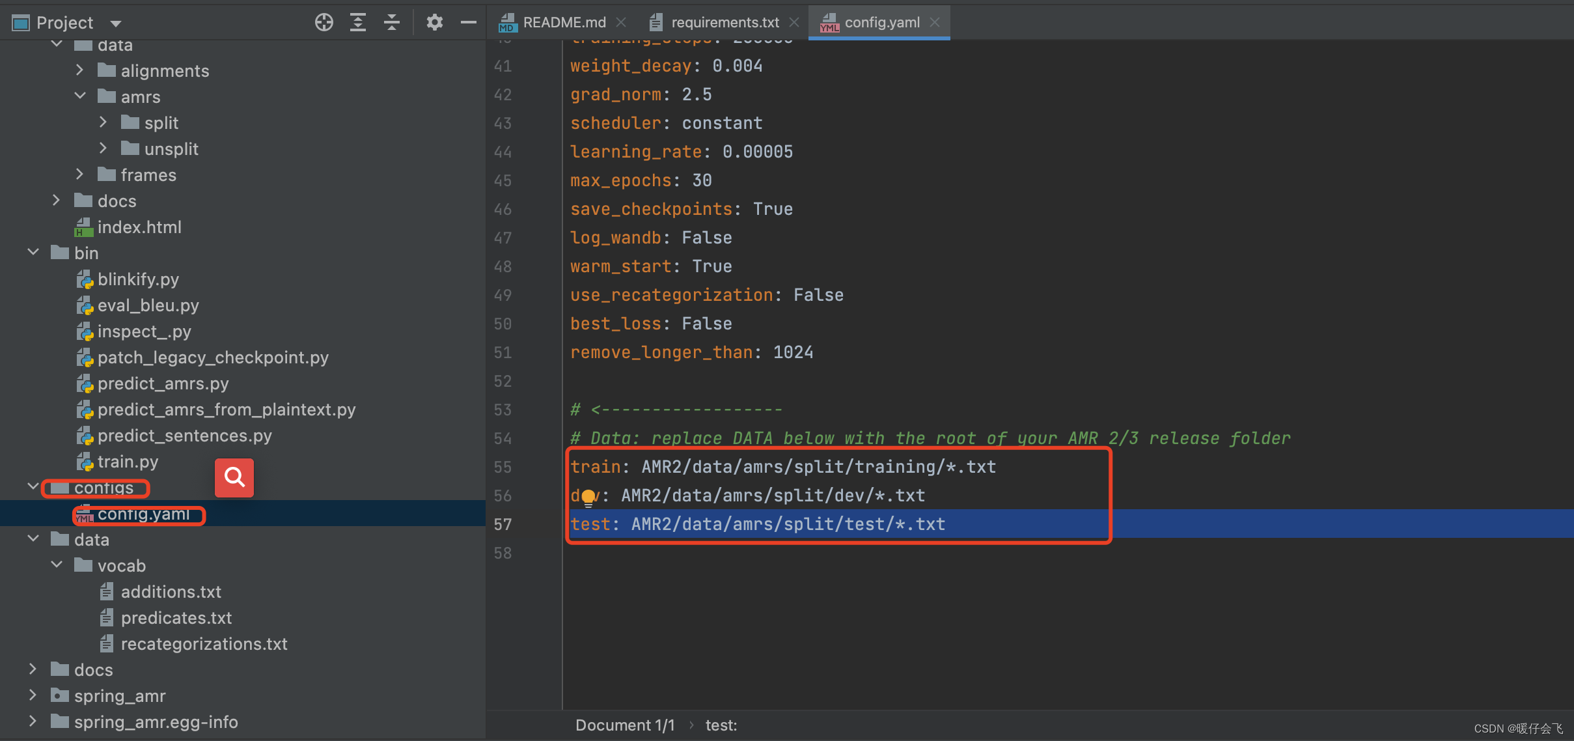Open train.py in the project tree
This screenshot has height=741, width=1574.
[128, 462]
